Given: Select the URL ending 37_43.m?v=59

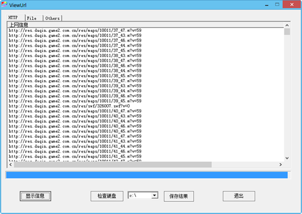Looking at the screenshot, I should 75,36.
